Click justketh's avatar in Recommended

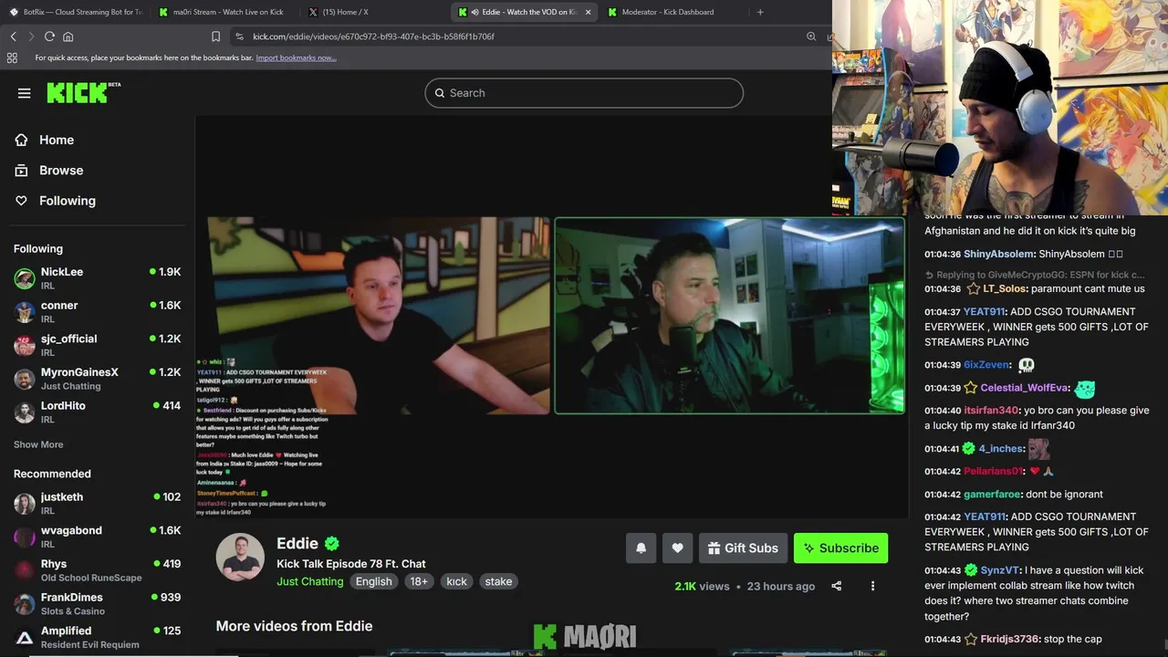pos(25,504)
